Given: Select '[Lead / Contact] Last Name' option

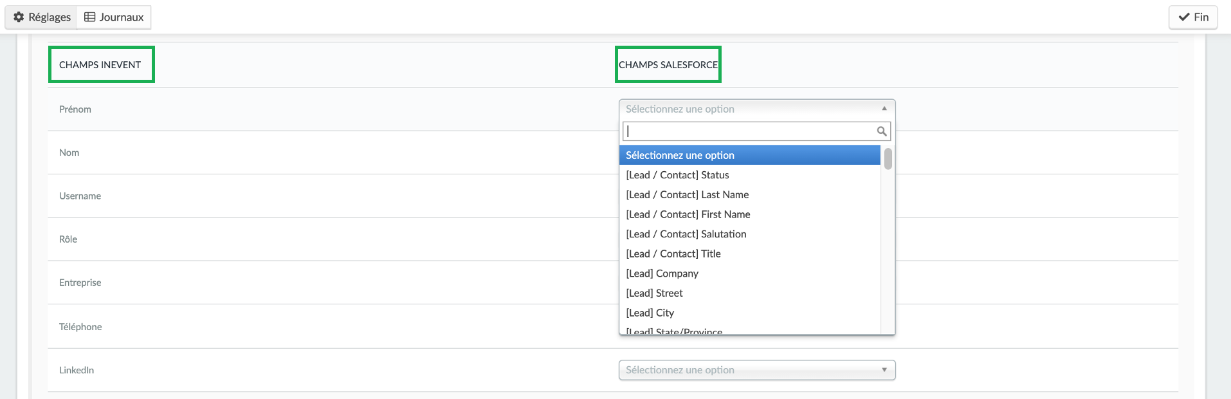Looking at the screenshot, I should [x=750, y=194].
